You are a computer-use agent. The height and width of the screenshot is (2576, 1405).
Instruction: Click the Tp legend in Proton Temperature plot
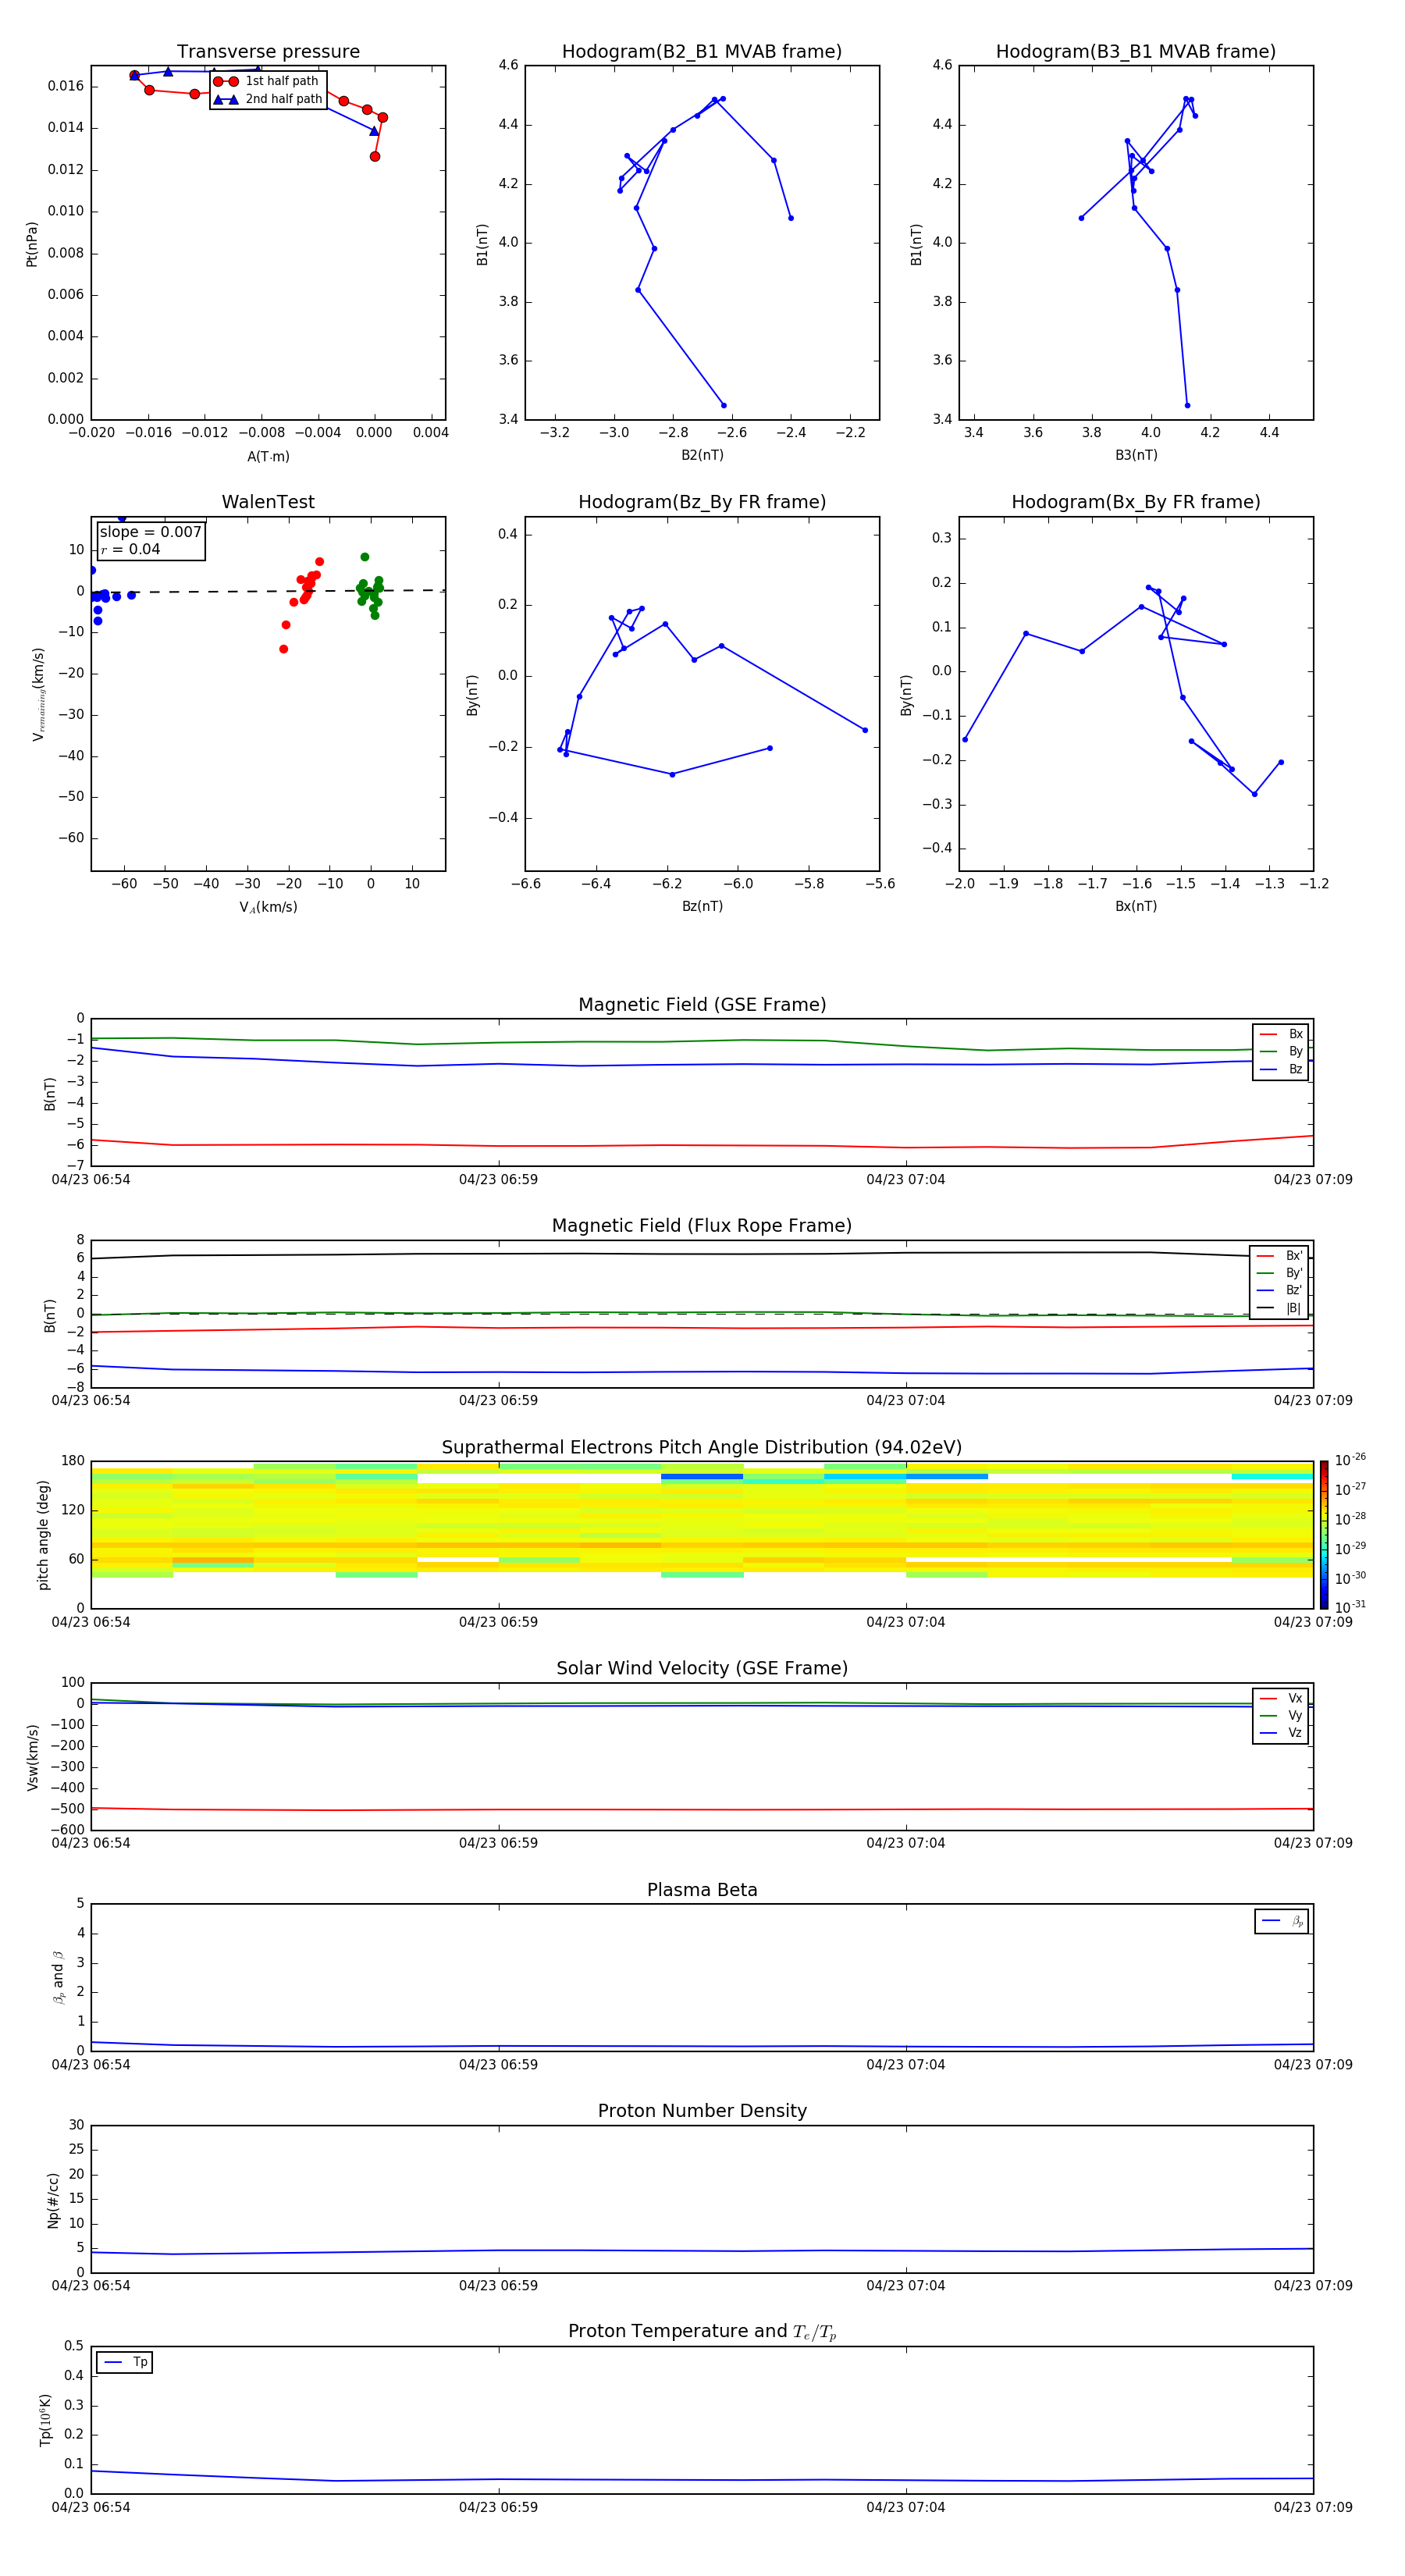click(x=125, y=2363)
